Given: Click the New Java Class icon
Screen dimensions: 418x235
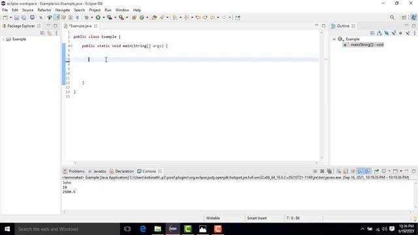Looking at the screenshot, I should pos(142,18).
